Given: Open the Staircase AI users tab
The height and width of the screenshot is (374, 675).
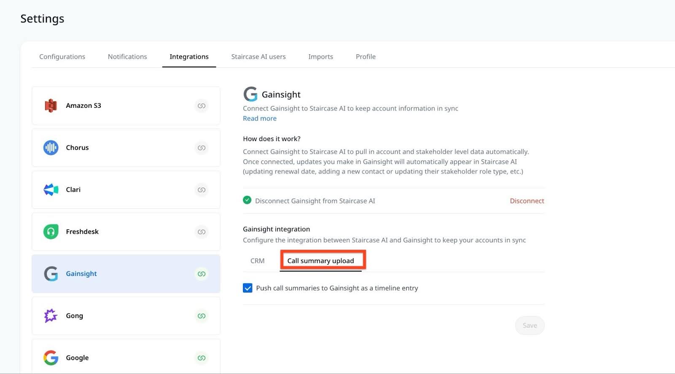Looking at the screenshot, I should coord(259,56).
